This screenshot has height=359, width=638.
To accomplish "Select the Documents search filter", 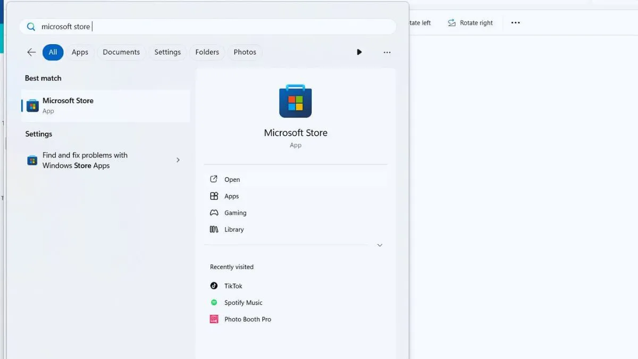I will click(x=121, y=52).
